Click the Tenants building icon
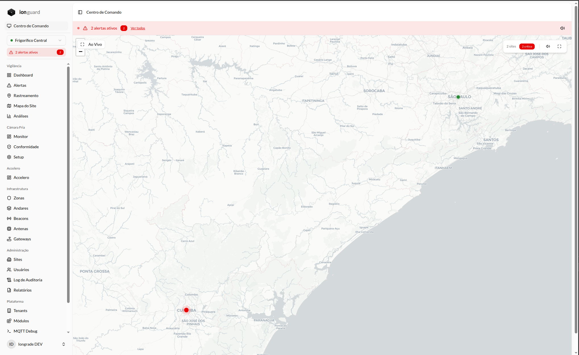 point(9,311)
